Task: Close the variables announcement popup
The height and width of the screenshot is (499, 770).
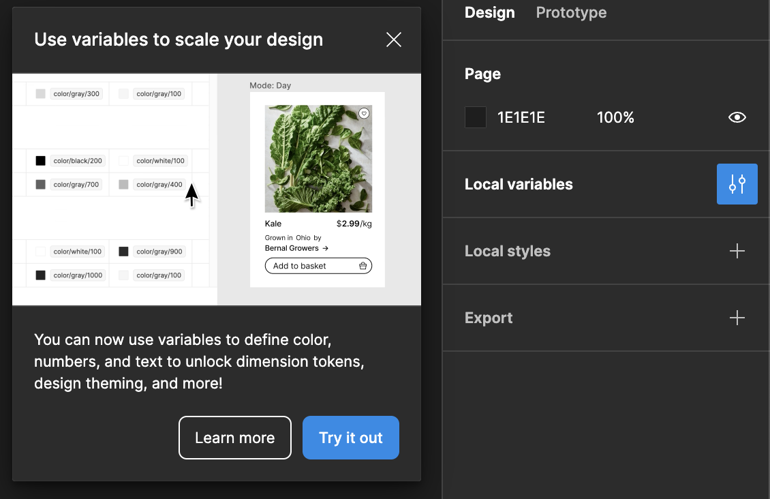Action: [x=394, y=40]
